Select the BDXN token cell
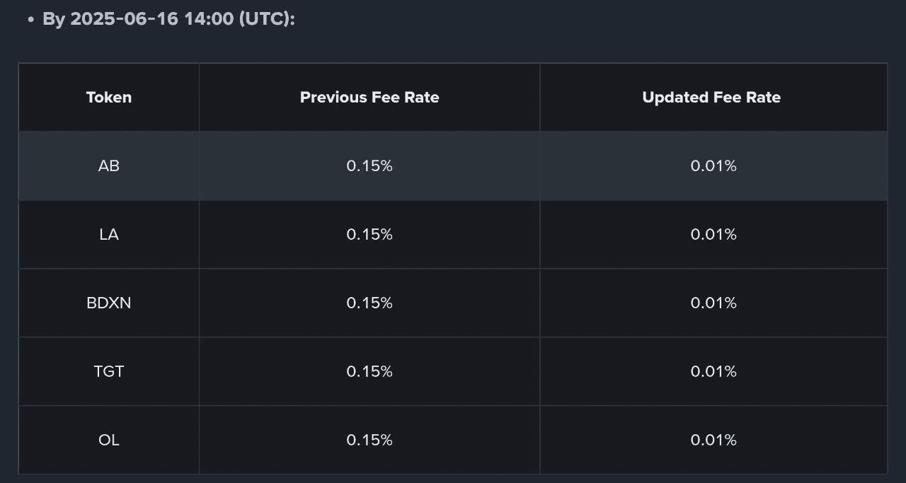Screen dimensions: 906x483 click(x=109, y=303)
